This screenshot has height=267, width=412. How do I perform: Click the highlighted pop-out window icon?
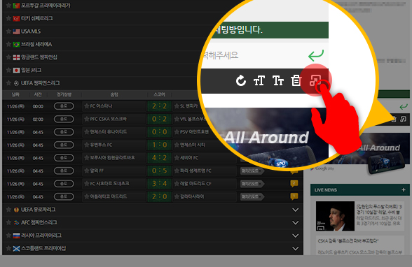click(315, 80)
